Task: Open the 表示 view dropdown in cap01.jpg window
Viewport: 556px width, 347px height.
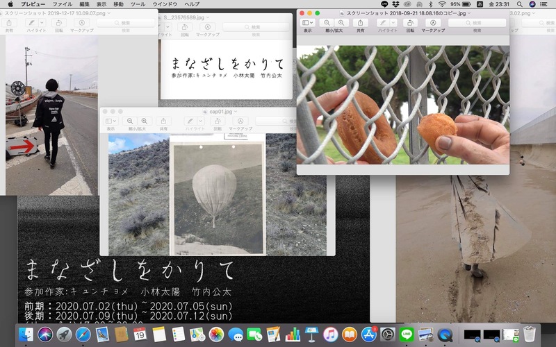Action: pos(111,121)
